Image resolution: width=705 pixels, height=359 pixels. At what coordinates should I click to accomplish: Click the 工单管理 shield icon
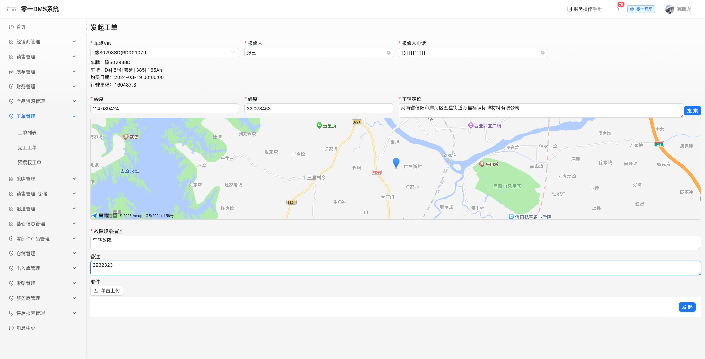(x=11, y=116)
